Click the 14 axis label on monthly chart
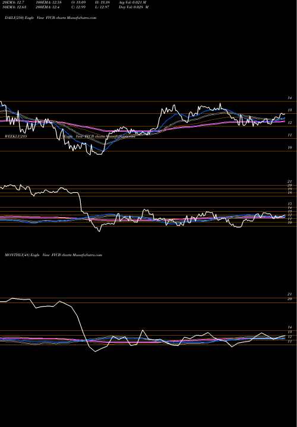 coord(290,327)
